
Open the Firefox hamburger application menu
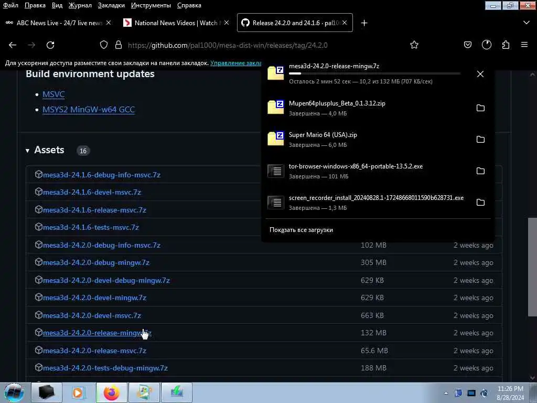tap(524, 45)
